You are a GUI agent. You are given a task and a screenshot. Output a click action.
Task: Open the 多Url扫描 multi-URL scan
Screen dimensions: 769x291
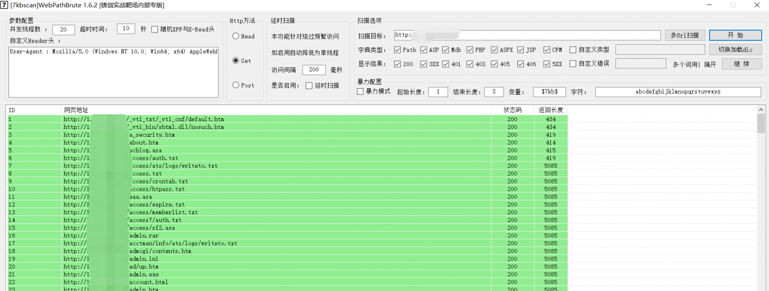pos(685,35)
